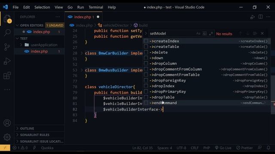The height and width of the screenshot is (154, 275).
Task: Select the ->createTable suggestion
Action: tap(207, 47)
